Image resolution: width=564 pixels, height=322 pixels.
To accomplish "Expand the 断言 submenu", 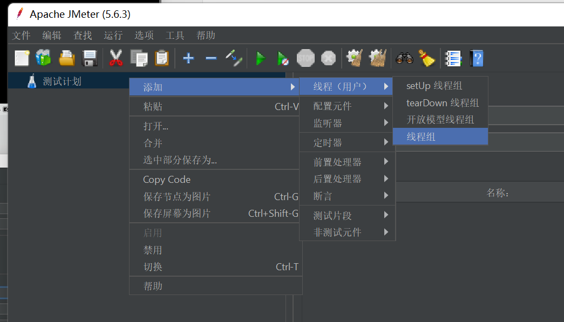I will pyautogui.click(x=347, y=196).
